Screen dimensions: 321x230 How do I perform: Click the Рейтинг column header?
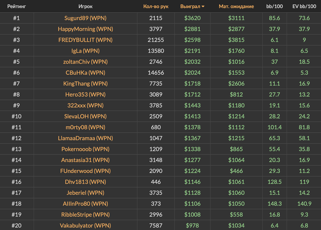click(x=17, y=6)
